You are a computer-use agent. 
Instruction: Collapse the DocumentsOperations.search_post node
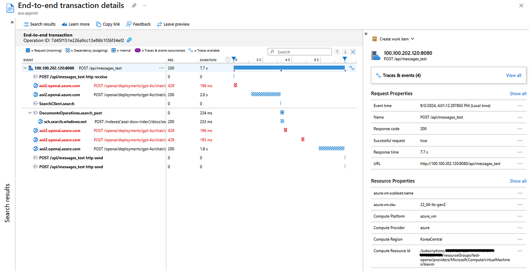coord(30,113)
